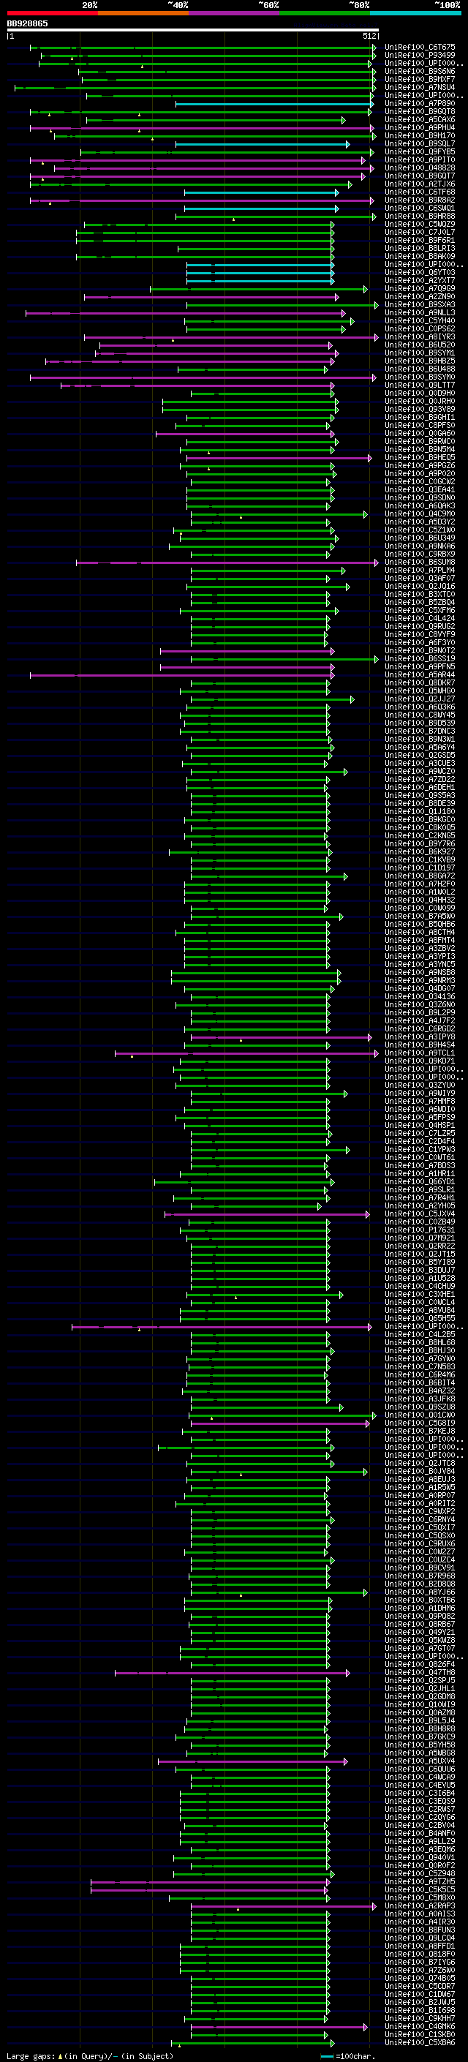468x2062 pixels.
Task: Select hit label UniRef100_C6SW01
Action: click(420, 208)
